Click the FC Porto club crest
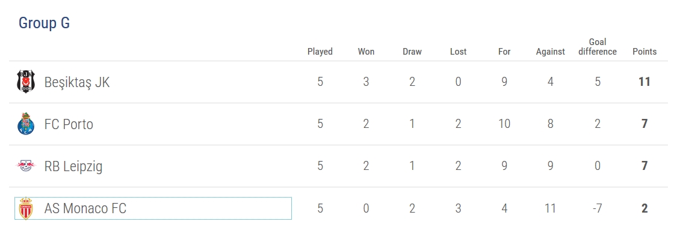The height and width of the screenshot is (236, 680). 26,124
